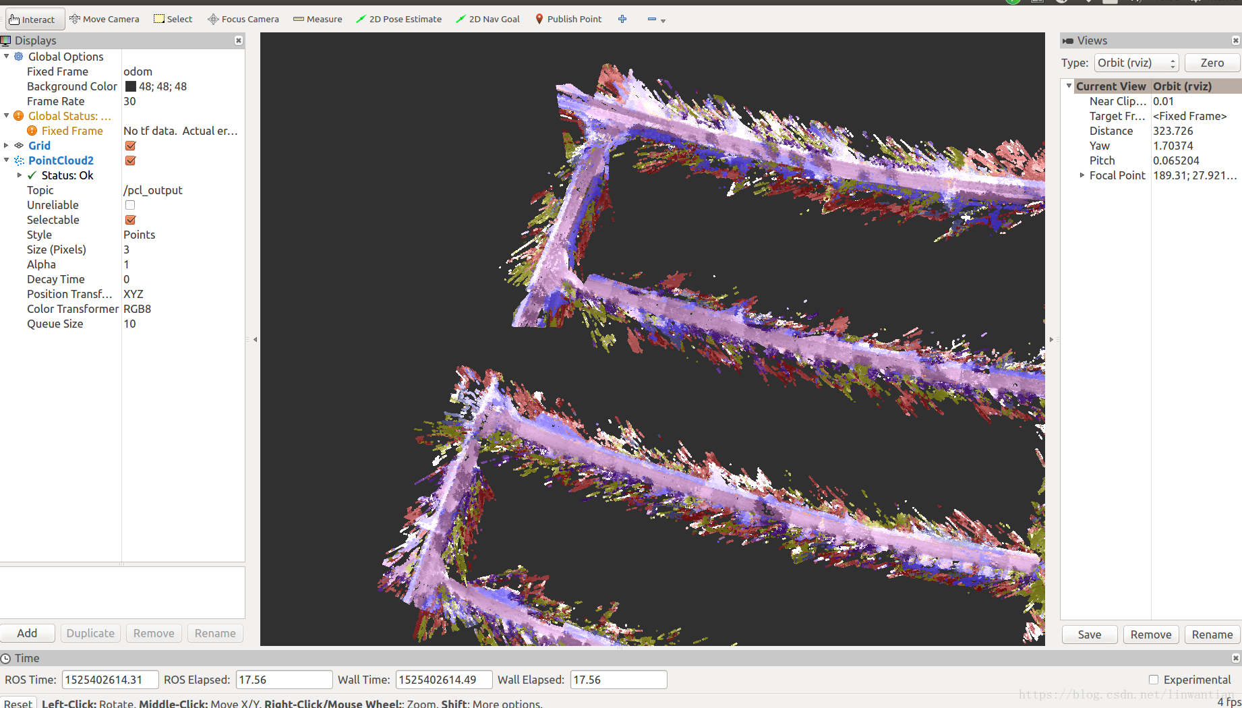Click the Background Color swatch
This screenshot has width=1242, height=708.
point(131,86)
